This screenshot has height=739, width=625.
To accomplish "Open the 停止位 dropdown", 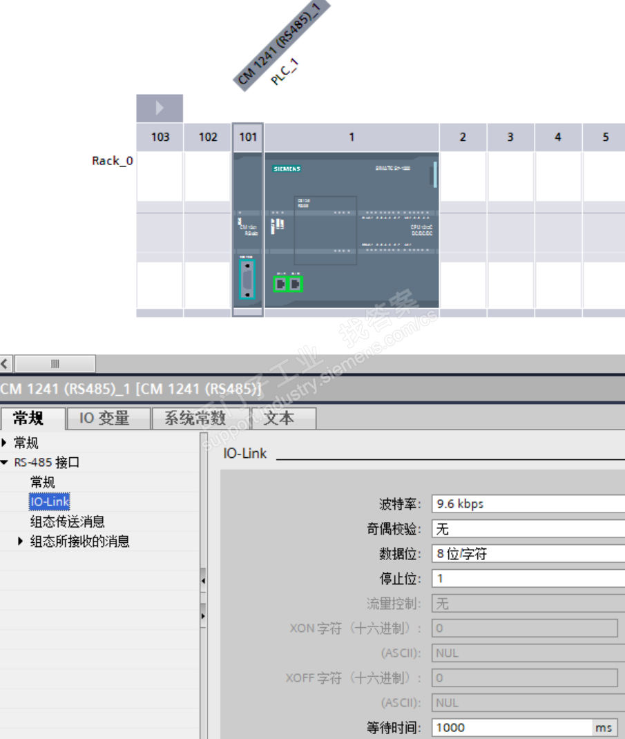I will [x=528, y=578].
